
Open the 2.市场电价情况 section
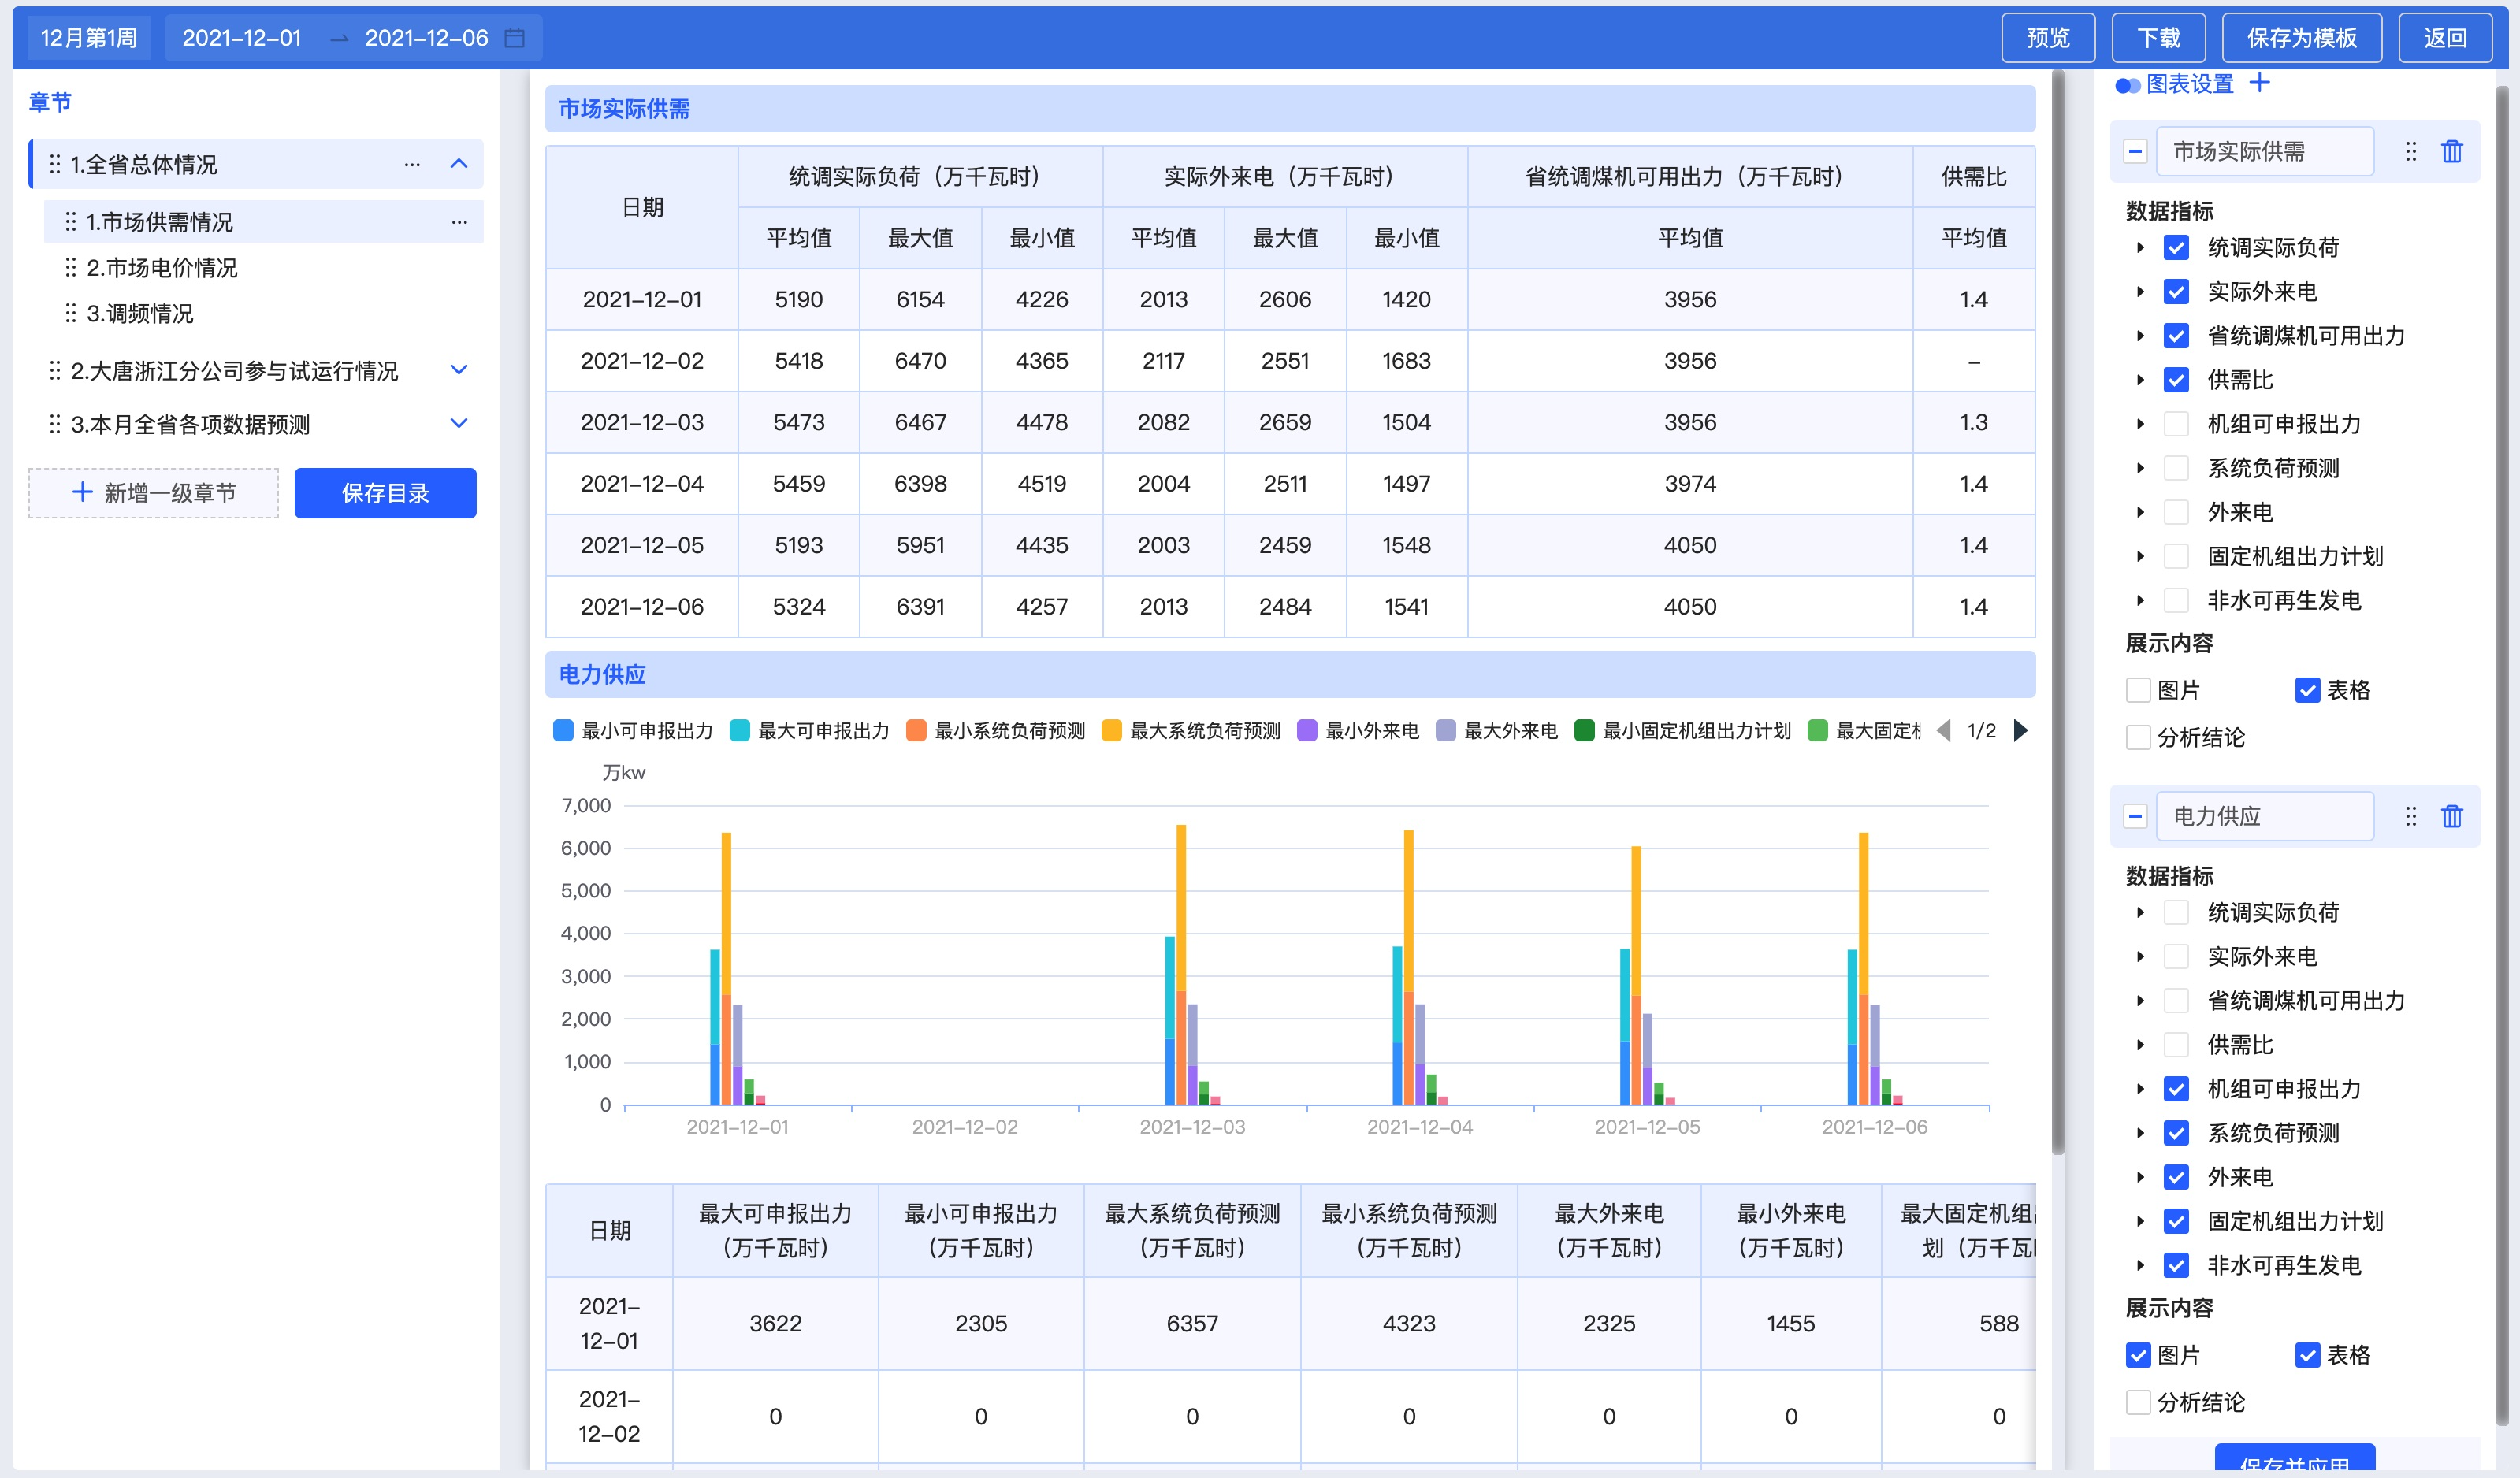pos(161,267)
